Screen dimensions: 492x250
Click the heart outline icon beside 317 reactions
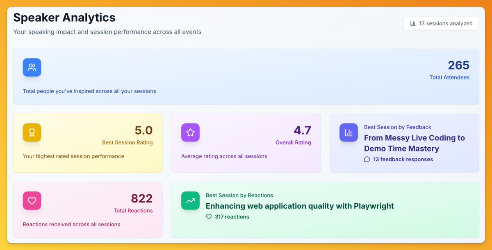pos(209,217)
